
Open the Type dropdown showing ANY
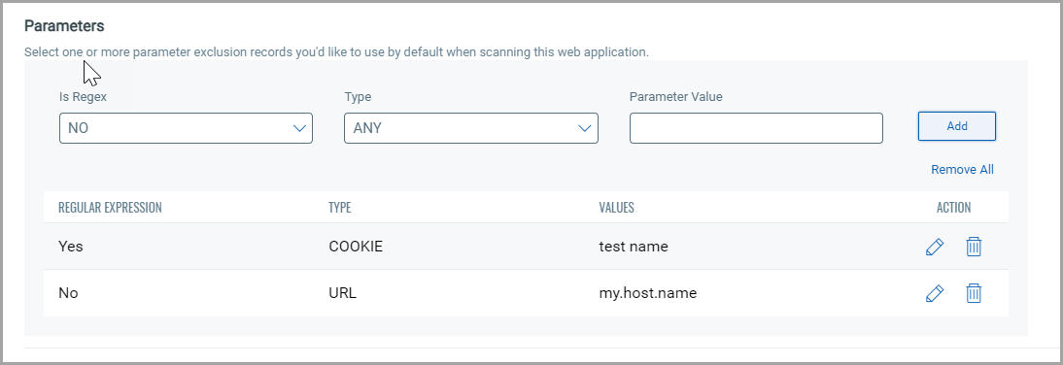pyautogui.click(x=471, y=128)
